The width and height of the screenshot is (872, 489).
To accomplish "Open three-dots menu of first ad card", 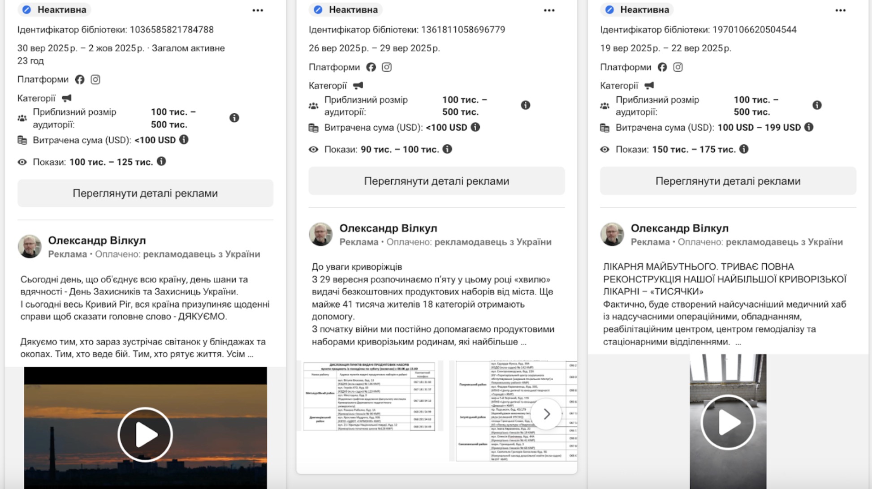I will [x=258, y=10].
